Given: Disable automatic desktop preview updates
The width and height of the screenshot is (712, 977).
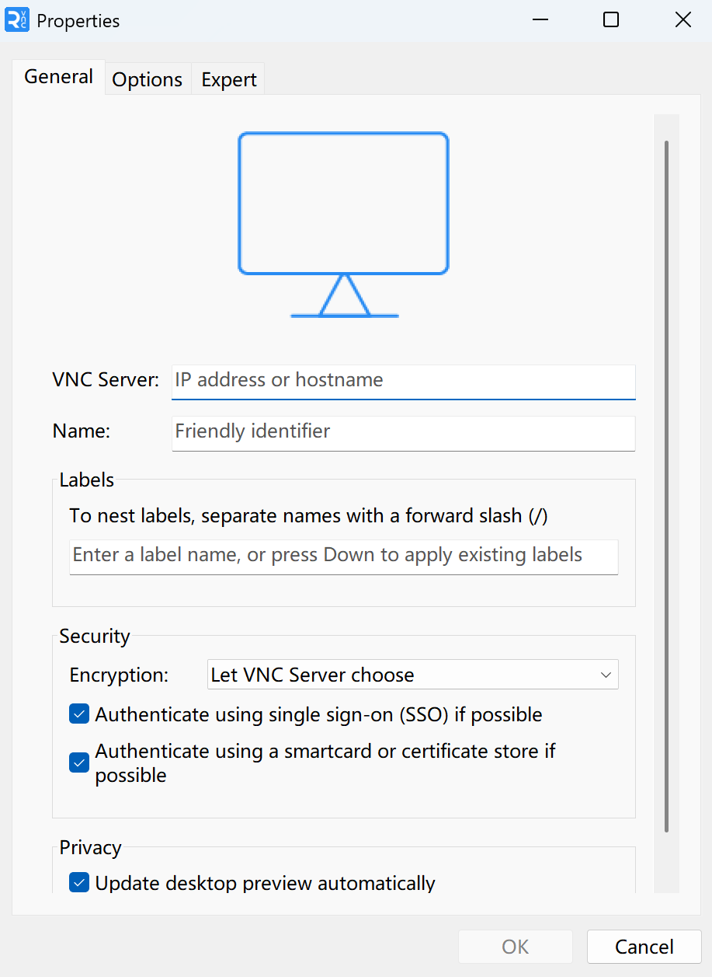Looking at the screenshot, I should (78, 883).
